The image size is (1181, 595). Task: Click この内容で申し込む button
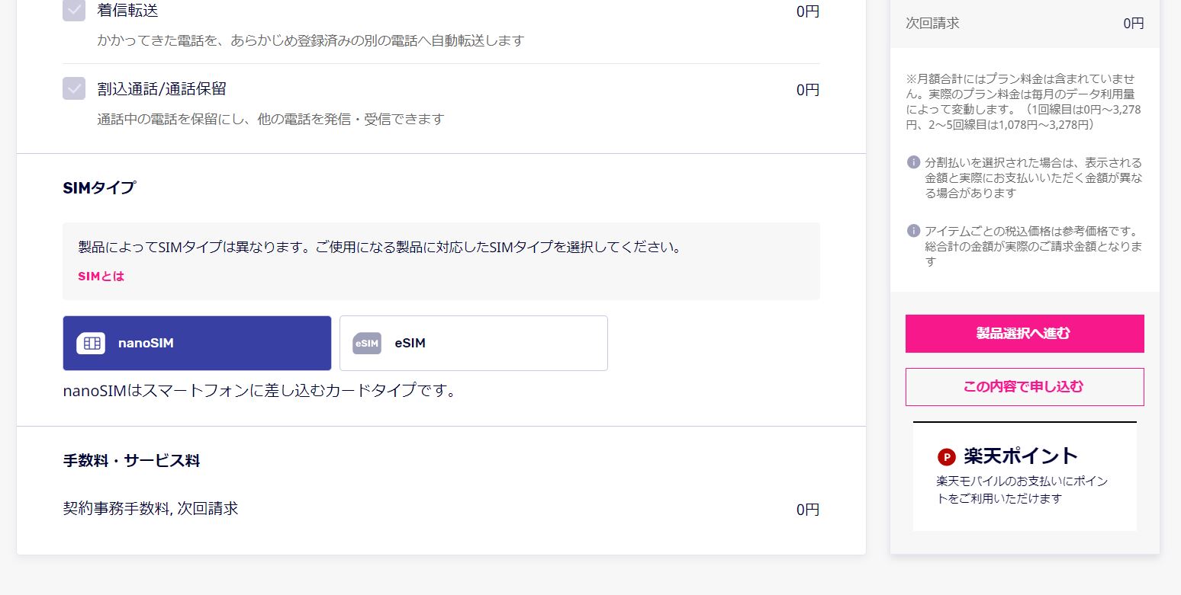point(1025,387)
